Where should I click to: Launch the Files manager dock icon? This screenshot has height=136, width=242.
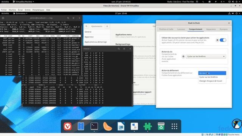[81, 126]
